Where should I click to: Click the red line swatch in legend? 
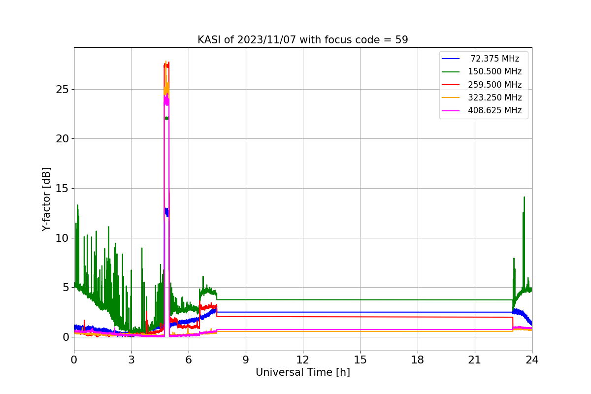point(451,85)
